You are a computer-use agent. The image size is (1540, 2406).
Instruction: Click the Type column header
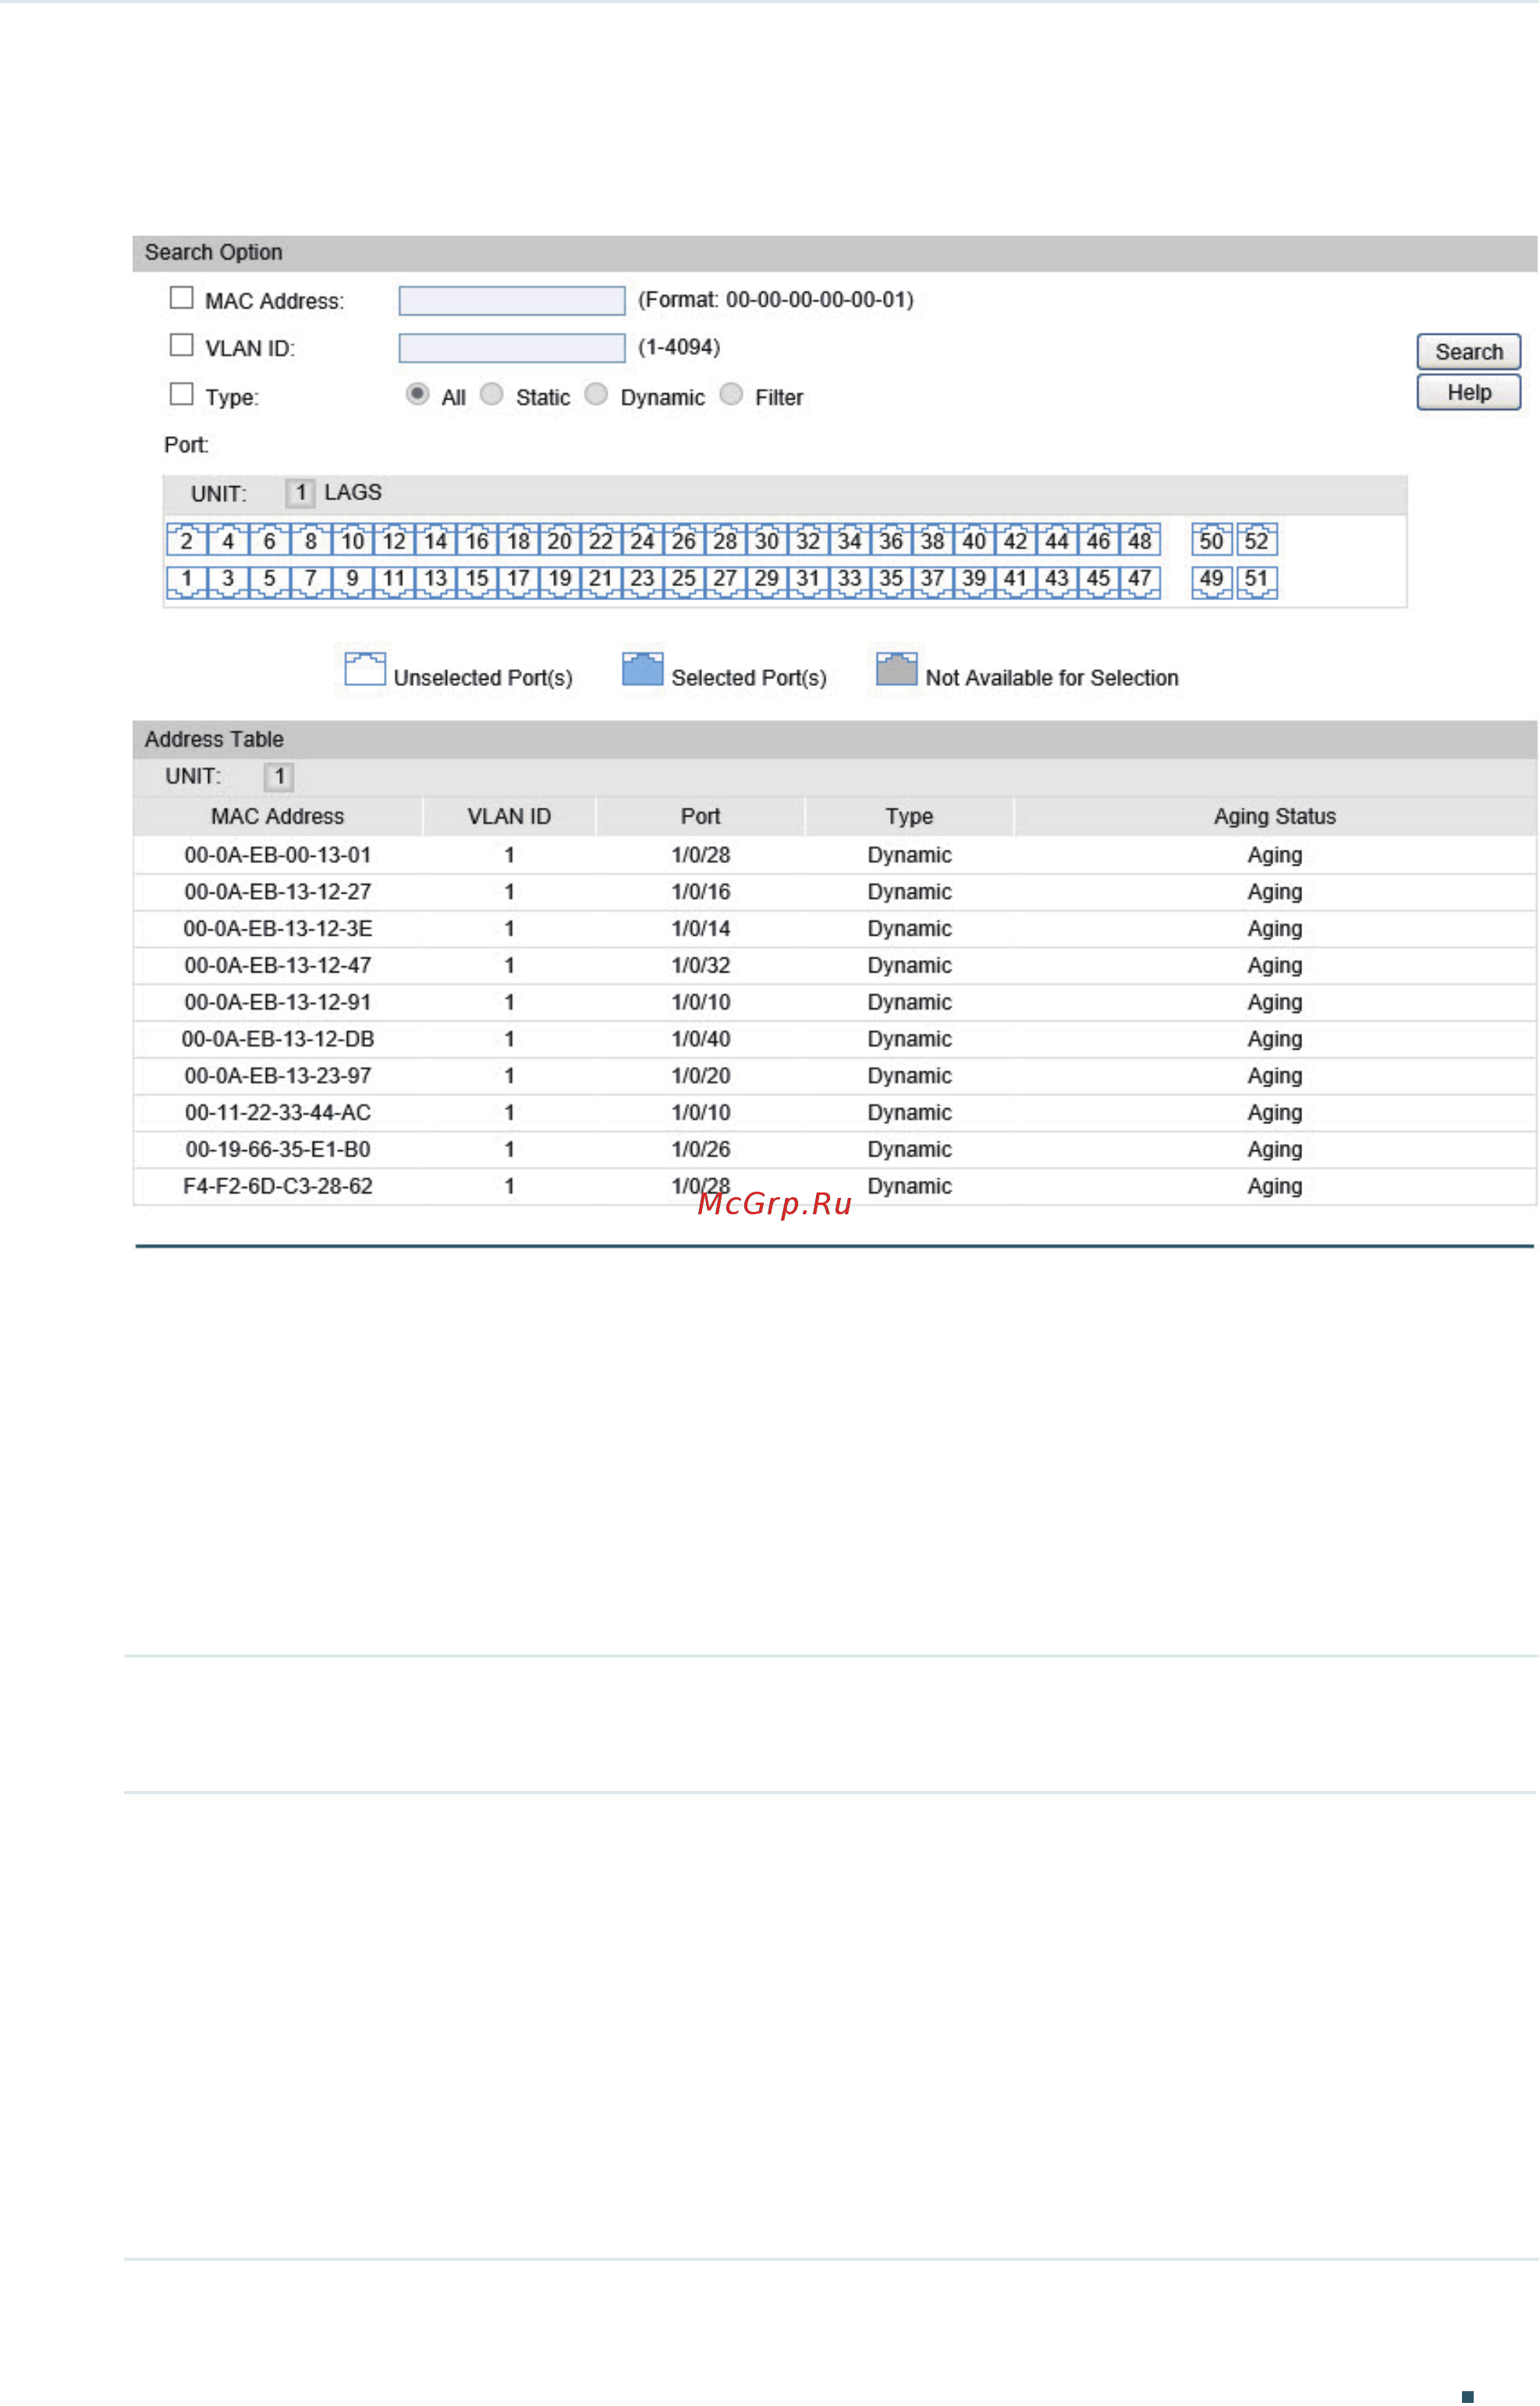point(910,816)
